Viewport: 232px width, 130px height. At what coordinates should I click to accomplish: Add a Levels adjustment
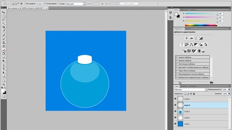(191, 38)
